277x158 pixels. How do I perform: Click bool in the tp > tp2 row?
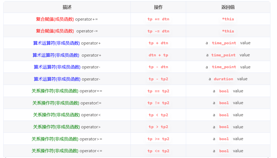224,127
